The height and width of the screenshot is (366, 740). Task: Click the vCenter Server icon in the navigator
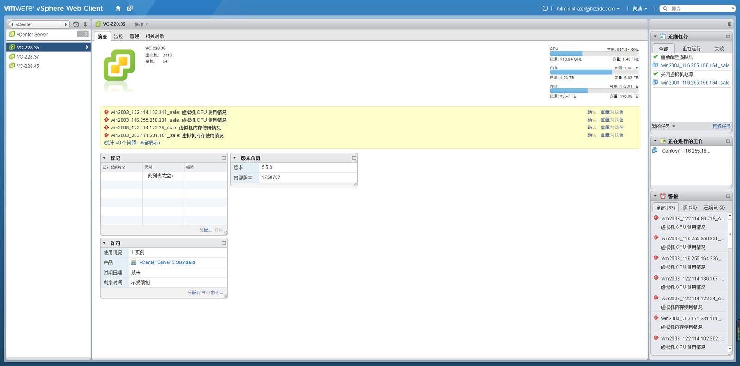point(12,34)
